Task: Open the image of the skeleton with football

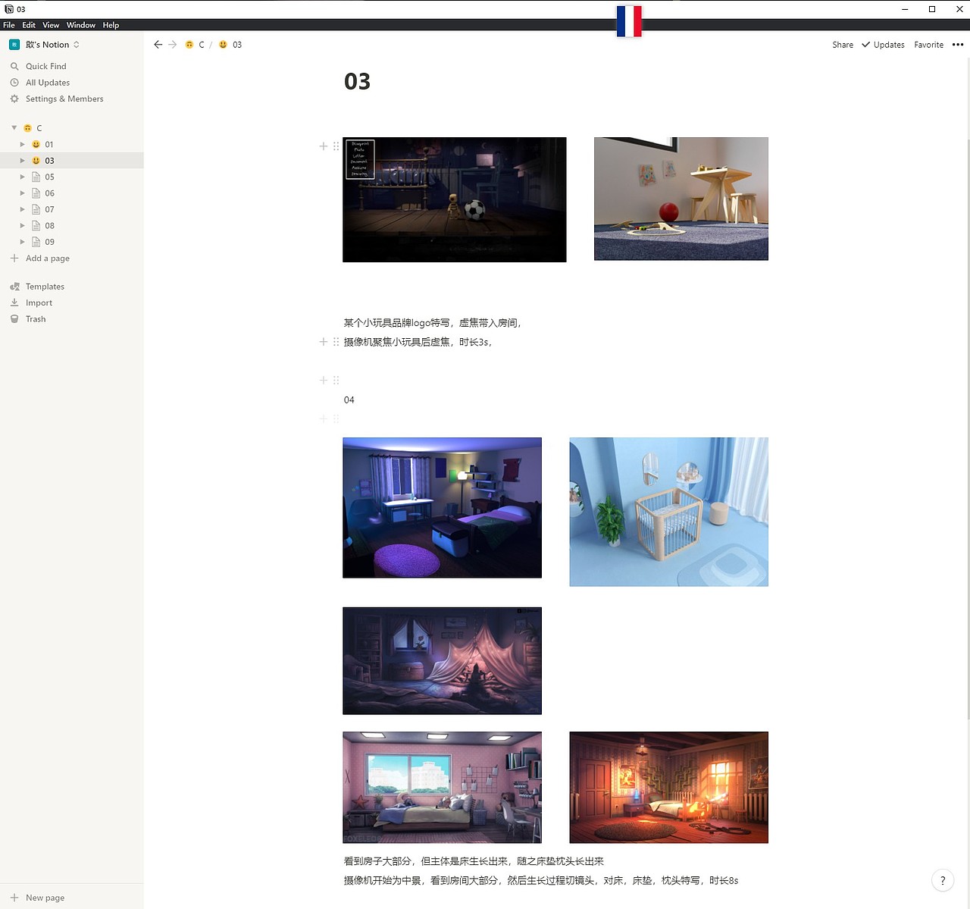Action: pos(454,199)
